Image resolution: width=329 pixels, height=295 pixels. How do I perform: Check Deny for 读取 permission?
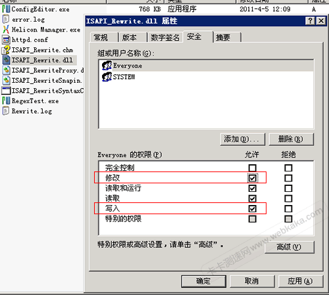tap(288, 198)
